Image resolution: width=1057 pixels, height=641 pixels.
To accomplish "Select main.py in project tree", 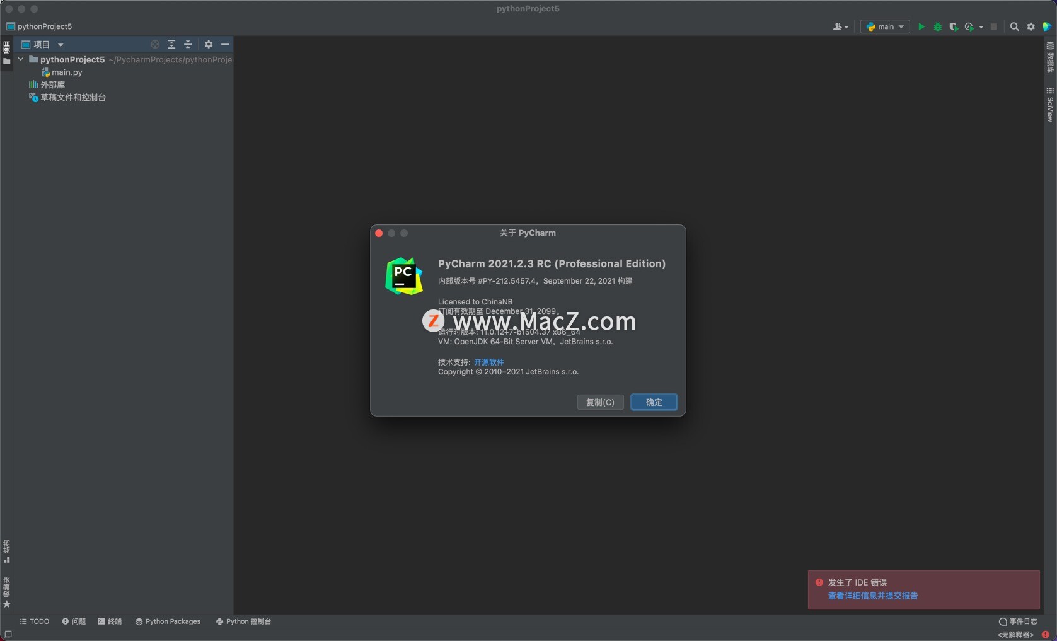I will pyautogui.click(x=62, y=72).
